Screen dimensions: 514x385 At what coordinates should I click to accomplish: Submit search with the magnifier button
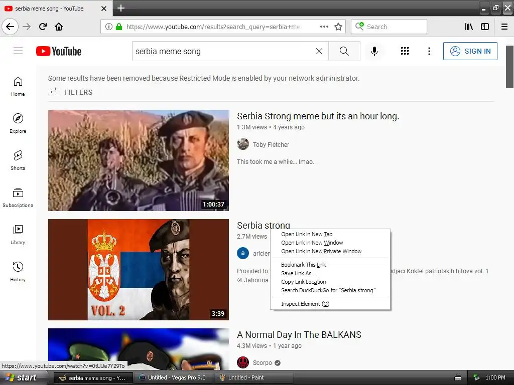pyautogui.click(x=344, y=51)
